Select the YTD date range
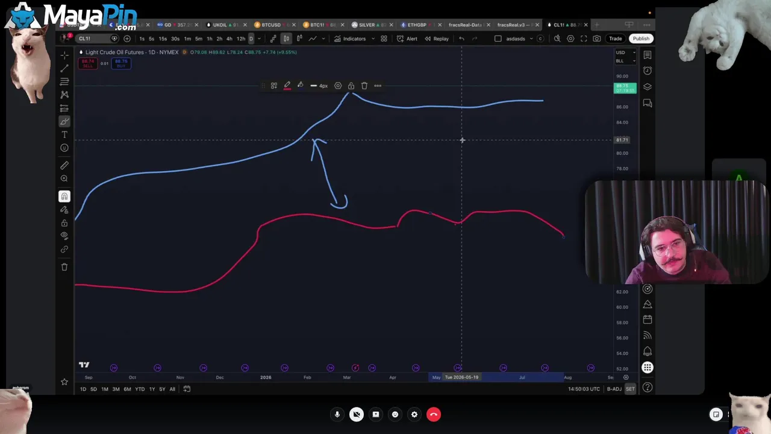The height and width of the screenshot is (434, 771). point(140,389)
